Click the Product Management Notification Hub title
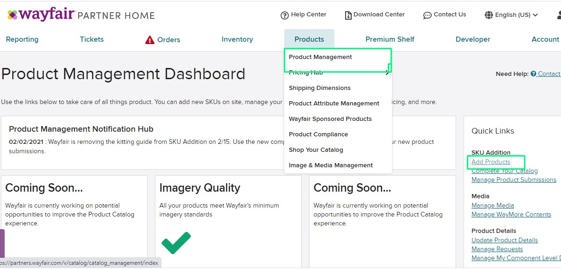 coord(81,129)
